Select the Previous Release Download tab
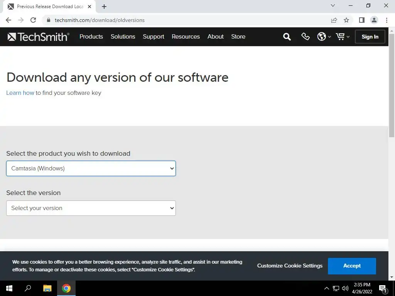Image resolution: width=395 pixels, height=296 pixels. pyautogui.click(x=49, y=7)
